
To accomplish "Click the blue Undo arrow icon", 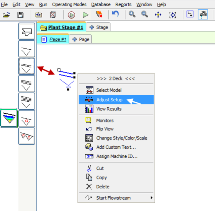I will (115, 14).
